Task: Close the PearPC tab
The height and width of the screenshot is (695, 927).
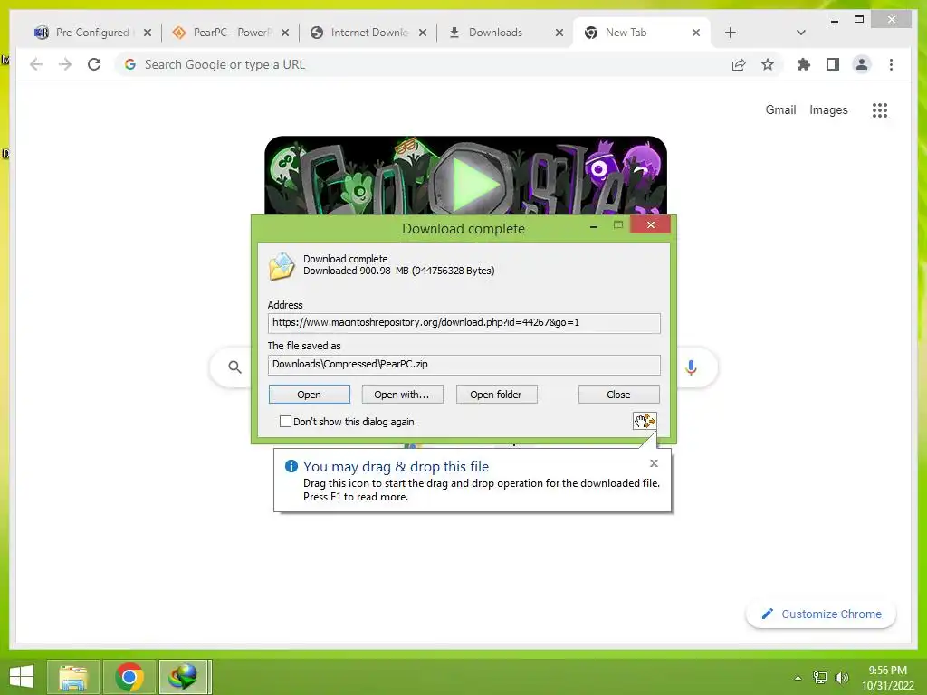Action: 285,33
